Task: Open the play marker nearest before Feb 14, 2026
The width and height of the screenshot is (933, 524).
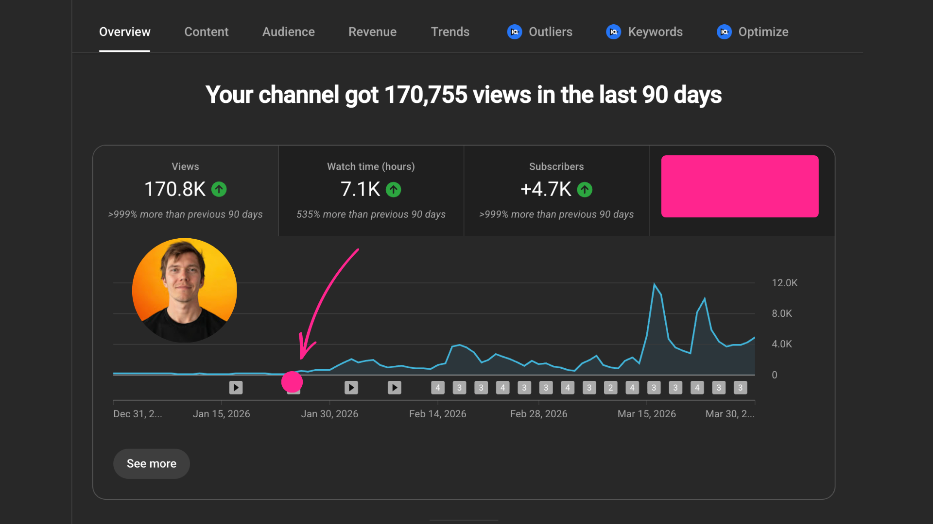Action: click(x=395, y=388)
